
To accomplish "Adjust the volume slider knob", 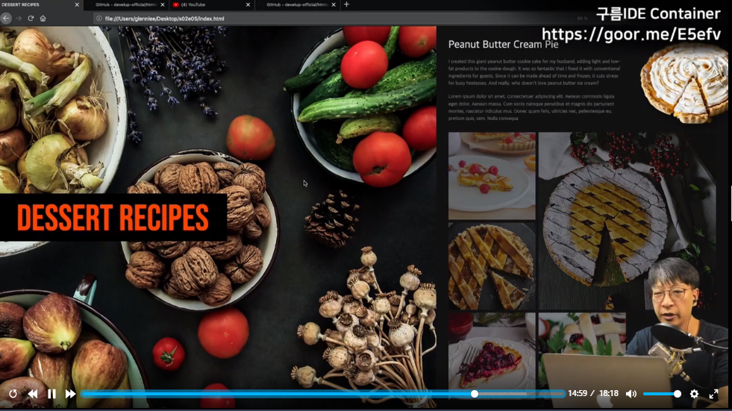I will click(x=678, y=394).
